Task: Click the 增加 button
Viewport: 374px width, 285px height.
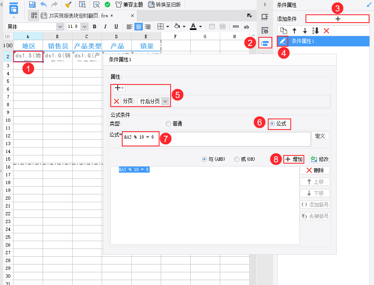Action: point(294,159)
